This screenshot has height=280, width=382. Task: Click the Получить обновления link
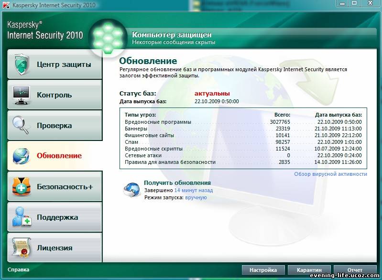coord(177,183)
